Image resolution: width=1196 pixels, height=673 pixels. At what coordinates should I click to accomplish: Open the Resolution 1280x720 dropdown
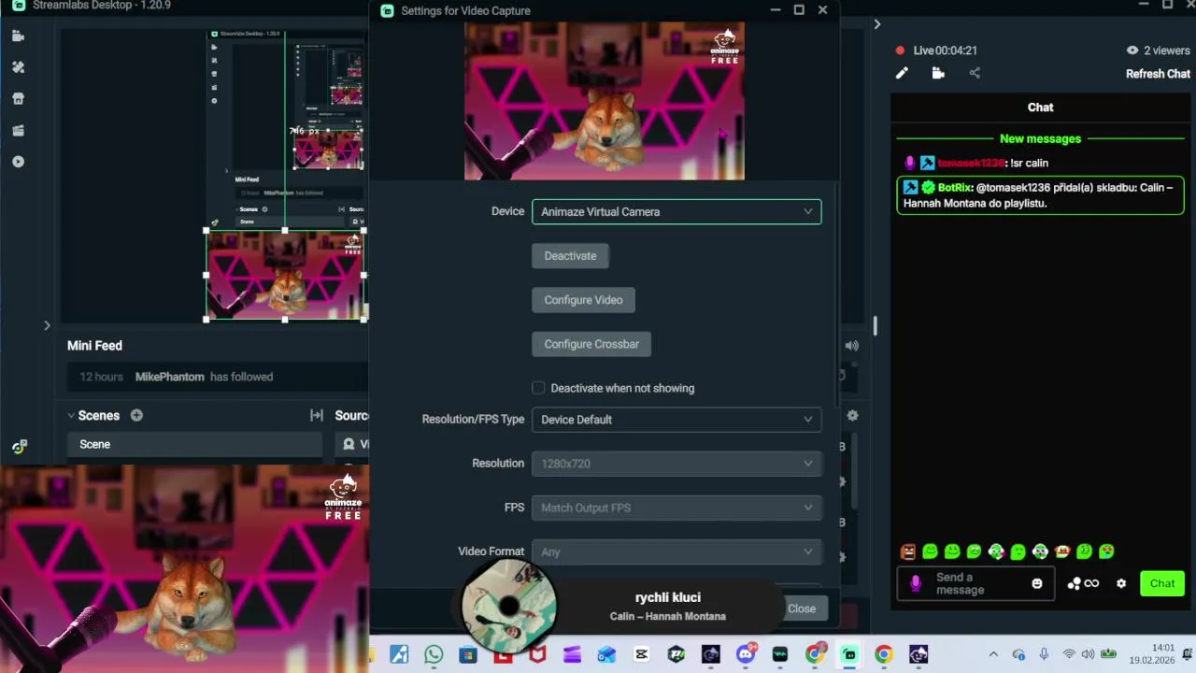point(676,464)
